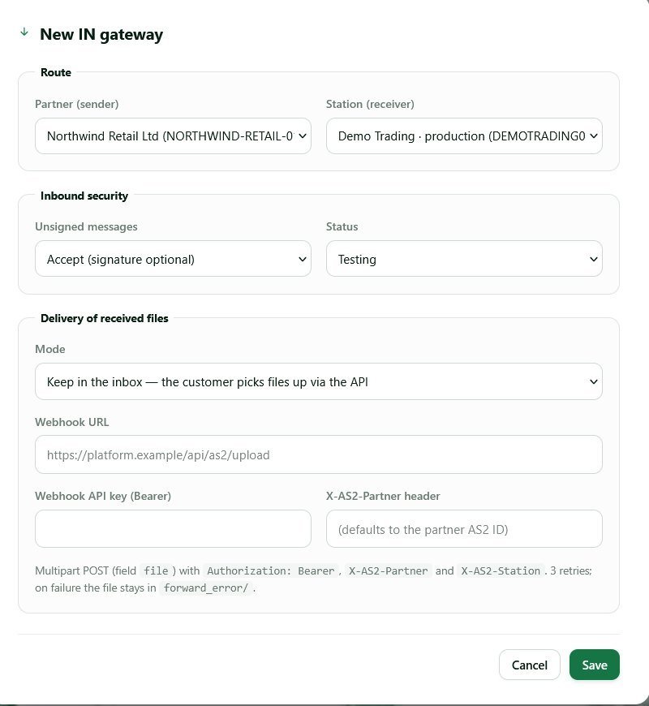Click the Webhook API key (Bearer) field

point(173,528)
